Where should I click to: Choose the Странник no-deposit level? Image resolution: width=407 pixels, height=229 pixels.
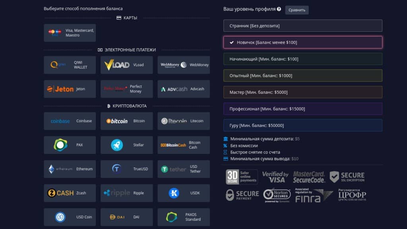[302, 26]
